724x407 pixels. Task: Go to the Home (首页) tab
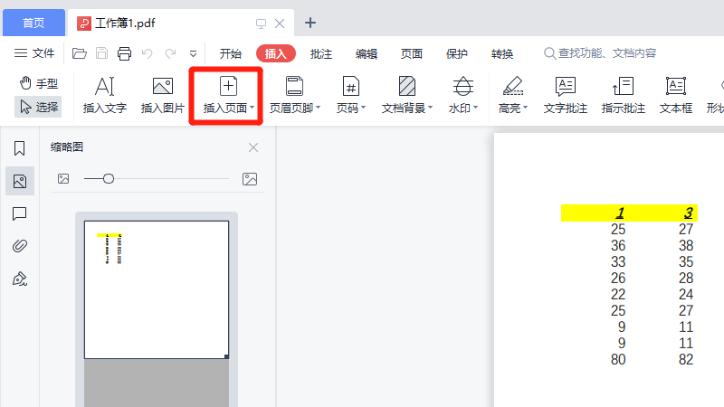[x=33, y=23]
